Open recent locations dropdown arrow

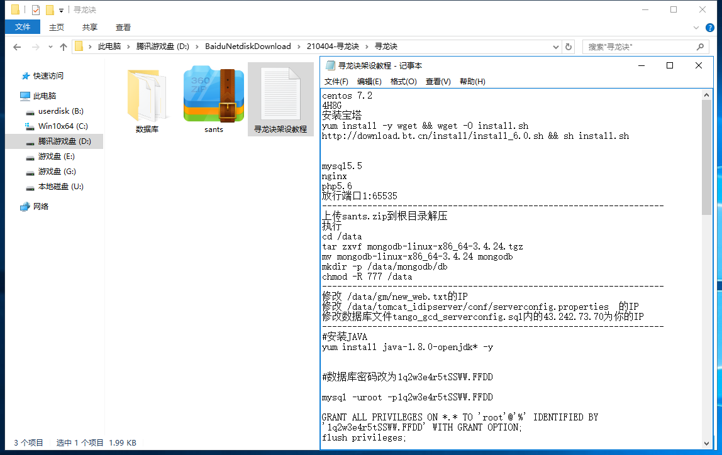coord(50,47)
